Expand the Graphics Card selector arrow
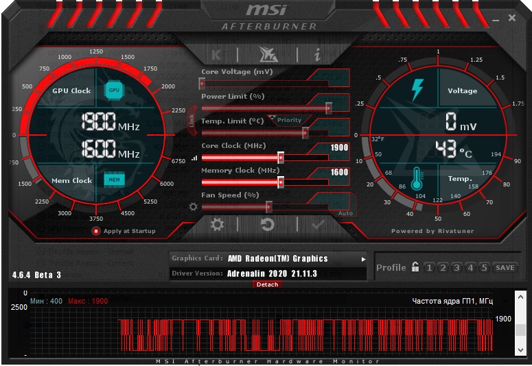Screen dimensions: 532x366 (x=363, y=259)
